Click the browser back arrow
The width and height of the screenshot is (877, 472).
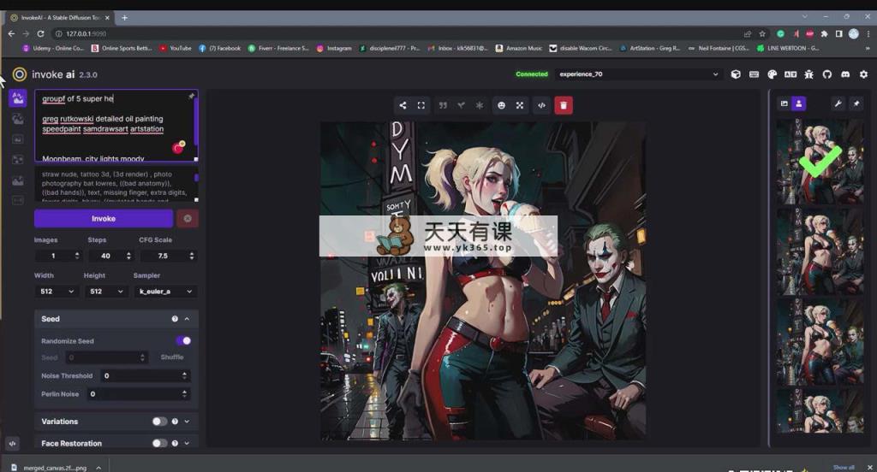click(11, 33)
